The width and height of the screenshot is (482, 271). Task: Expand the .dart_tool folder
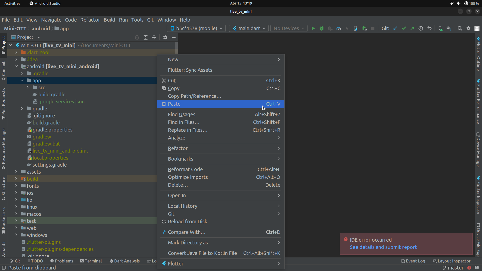[16, 52]
